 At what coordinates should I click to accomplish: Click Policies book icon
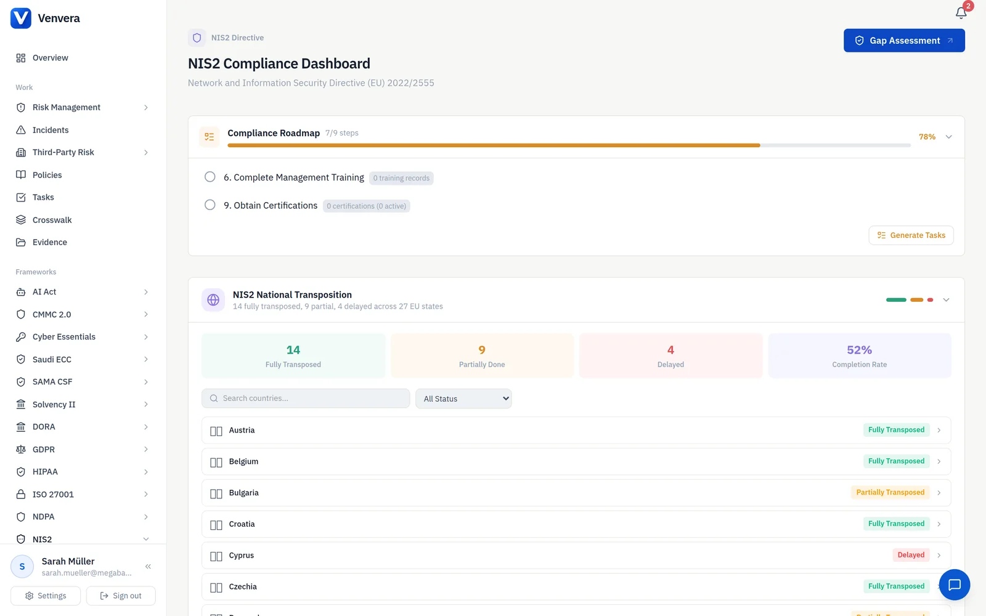coord(21,175)
